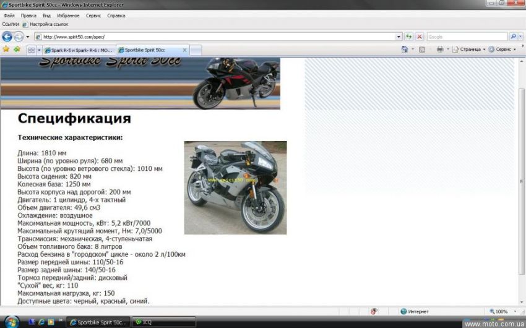Open the Правка menu

[28, 15]
